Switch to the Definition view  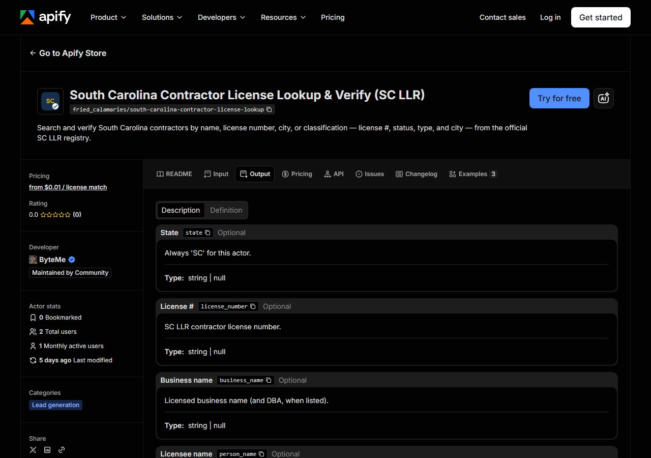pos(226,210)
